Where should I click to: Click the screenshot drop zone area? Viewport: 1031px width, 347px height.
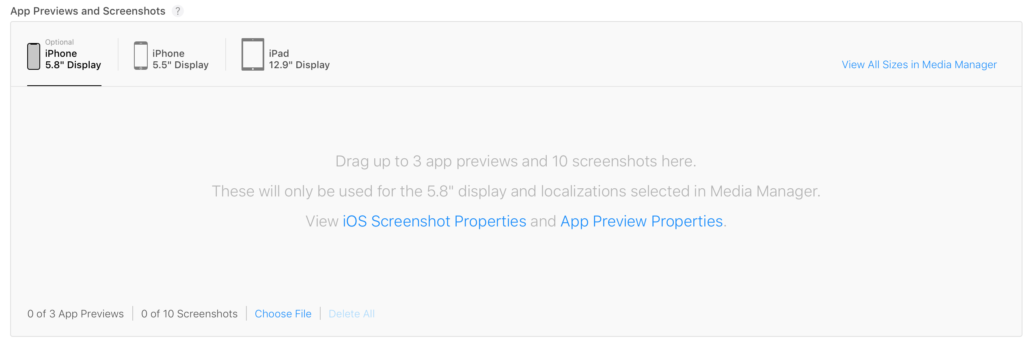coord(516,191)
